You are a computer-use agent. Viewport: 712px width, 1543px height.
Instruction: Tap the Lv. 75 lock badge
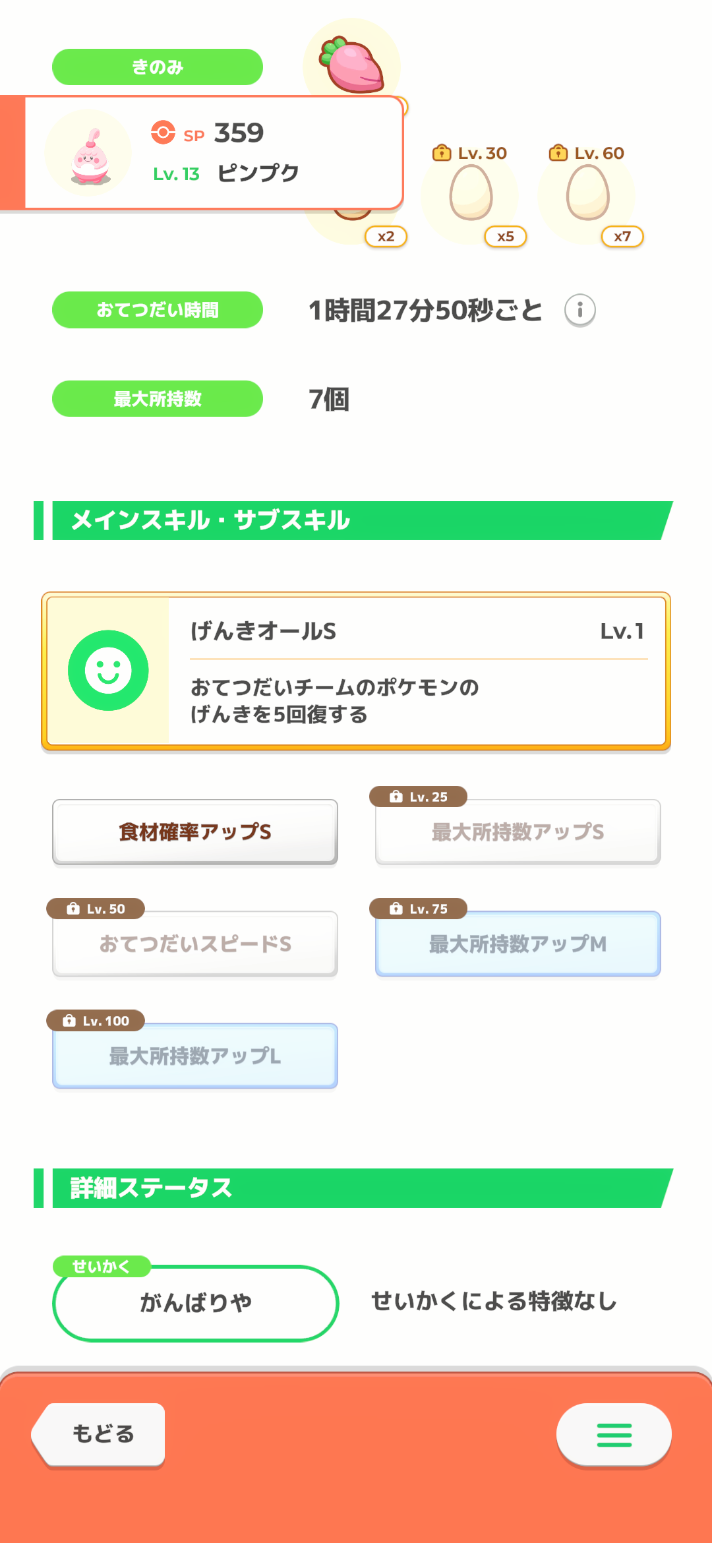419,909
